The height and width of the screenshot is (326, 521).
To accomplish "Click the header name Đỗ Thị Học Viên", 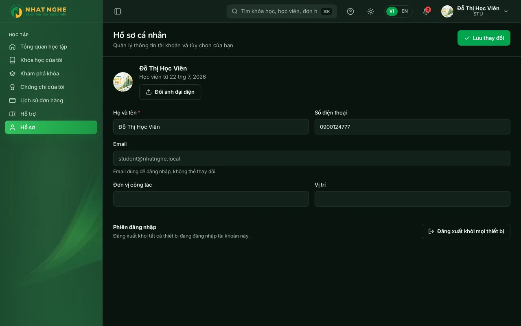I will pos(478,8).
